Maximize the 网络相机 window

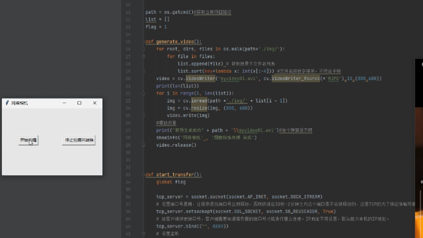coord(79,103)
